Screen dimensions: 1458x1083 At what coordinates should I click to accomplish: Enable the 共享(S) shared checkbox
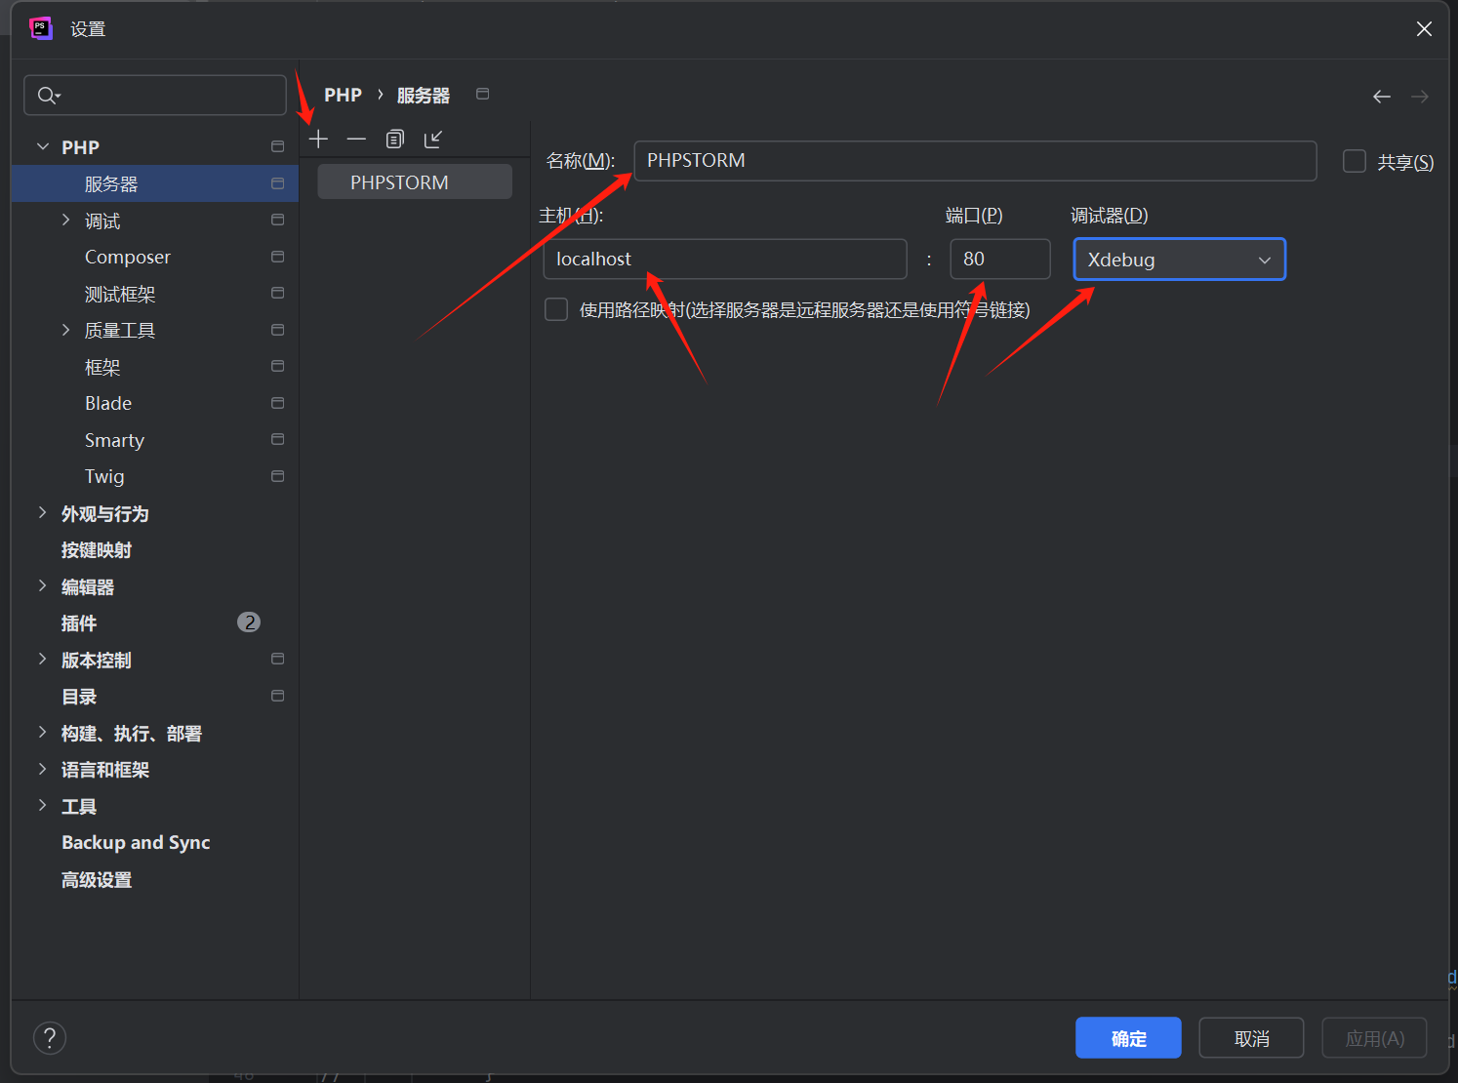click(x=1355, y=161)
